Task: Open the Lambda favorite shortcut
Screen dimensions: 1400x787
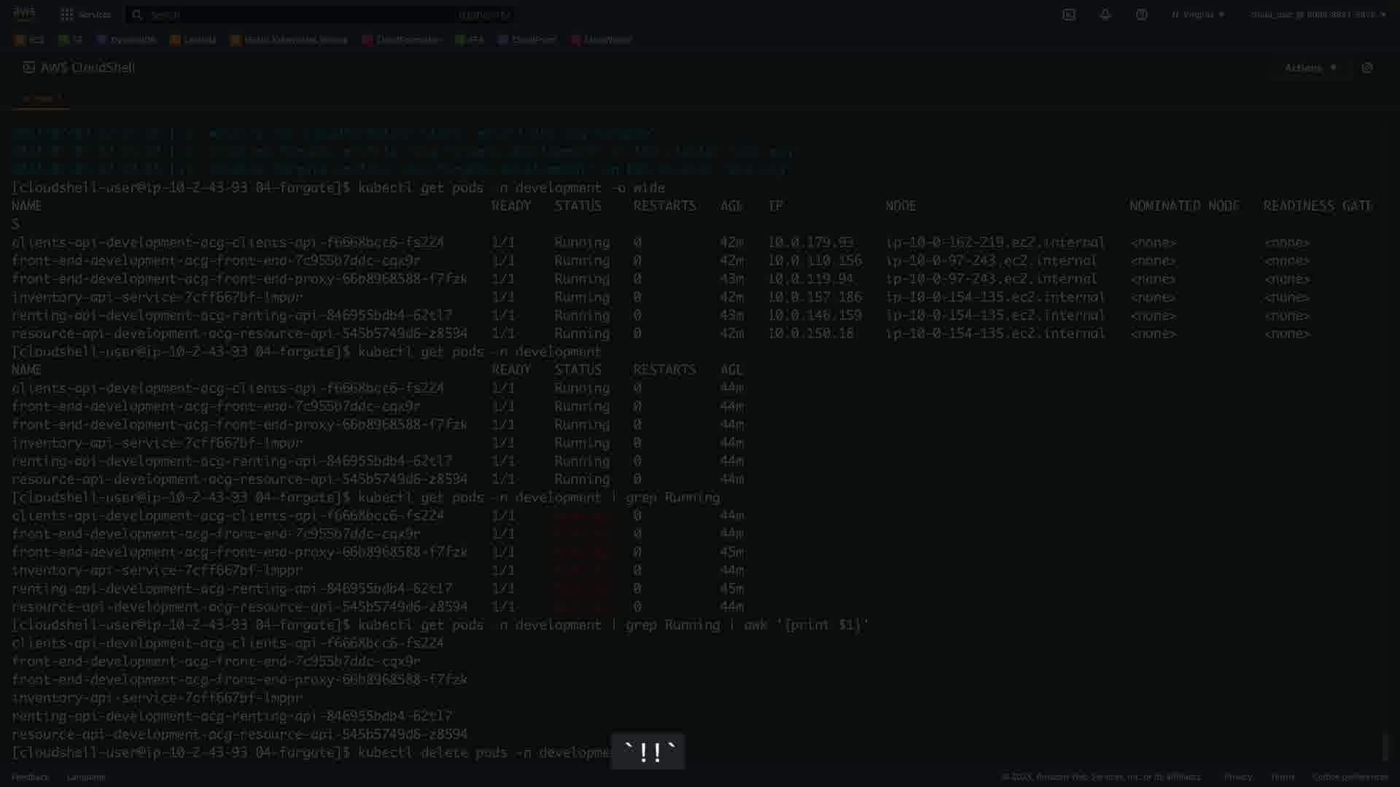Action: coord(192,40)
